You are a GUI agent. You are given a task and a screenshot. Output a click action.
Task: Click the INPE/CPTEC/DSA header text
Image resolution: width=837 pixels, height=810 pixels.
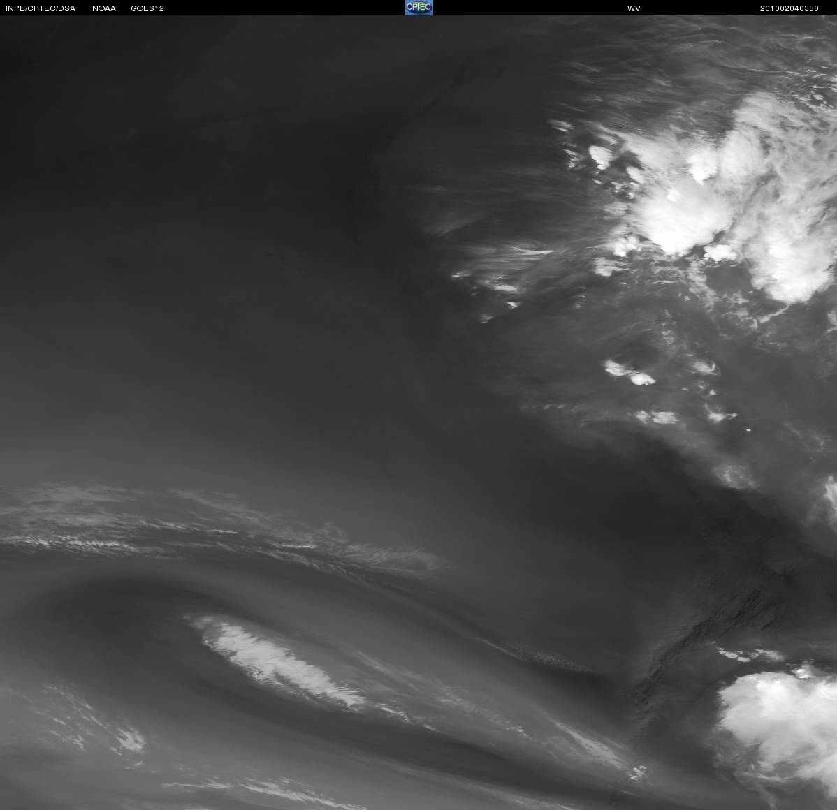click(41, 8)
